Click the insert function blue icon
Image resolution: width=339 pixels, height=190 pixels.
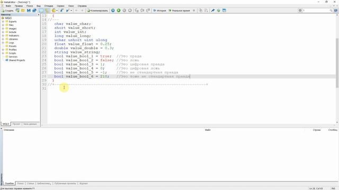[62, 11]
